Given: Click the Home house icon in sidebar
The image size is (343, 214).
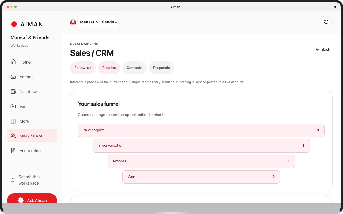Looking at the screenshot, I should (x=13, y=62).
